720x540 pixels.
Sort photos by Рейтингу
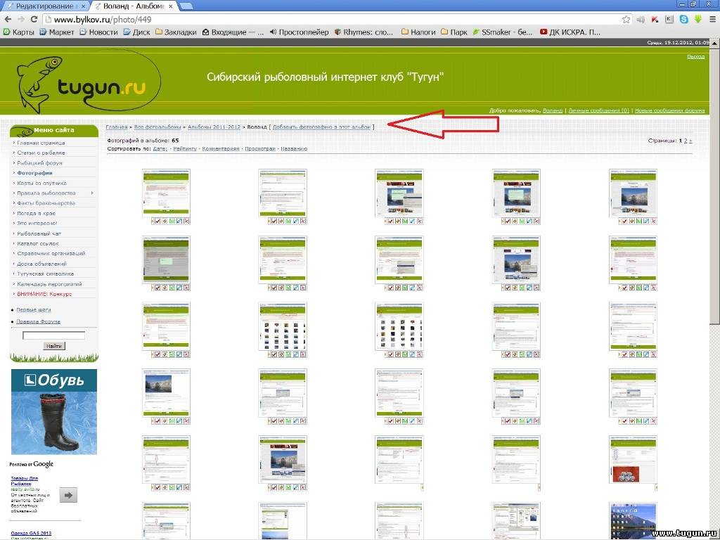click(185, 149)
